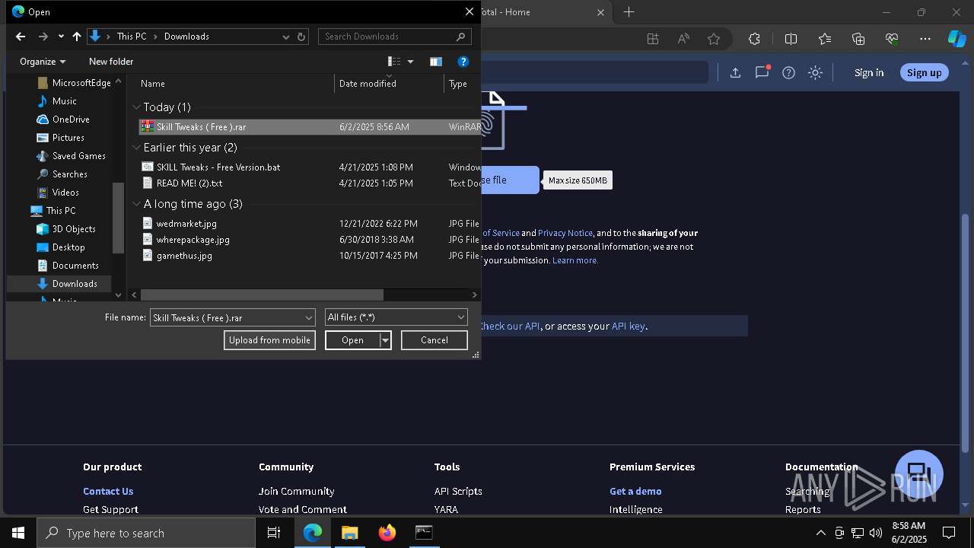974x548 pixels.
Task: Select OneDrive in navigation tree
Action: [63, 119]
